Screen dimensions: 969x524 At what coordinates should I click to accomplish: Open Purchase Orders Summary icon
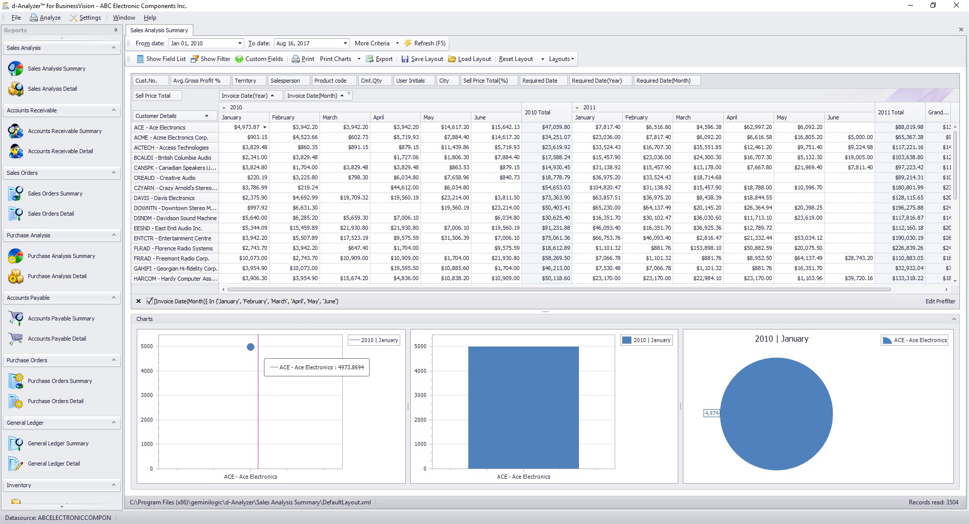[16, 381]
